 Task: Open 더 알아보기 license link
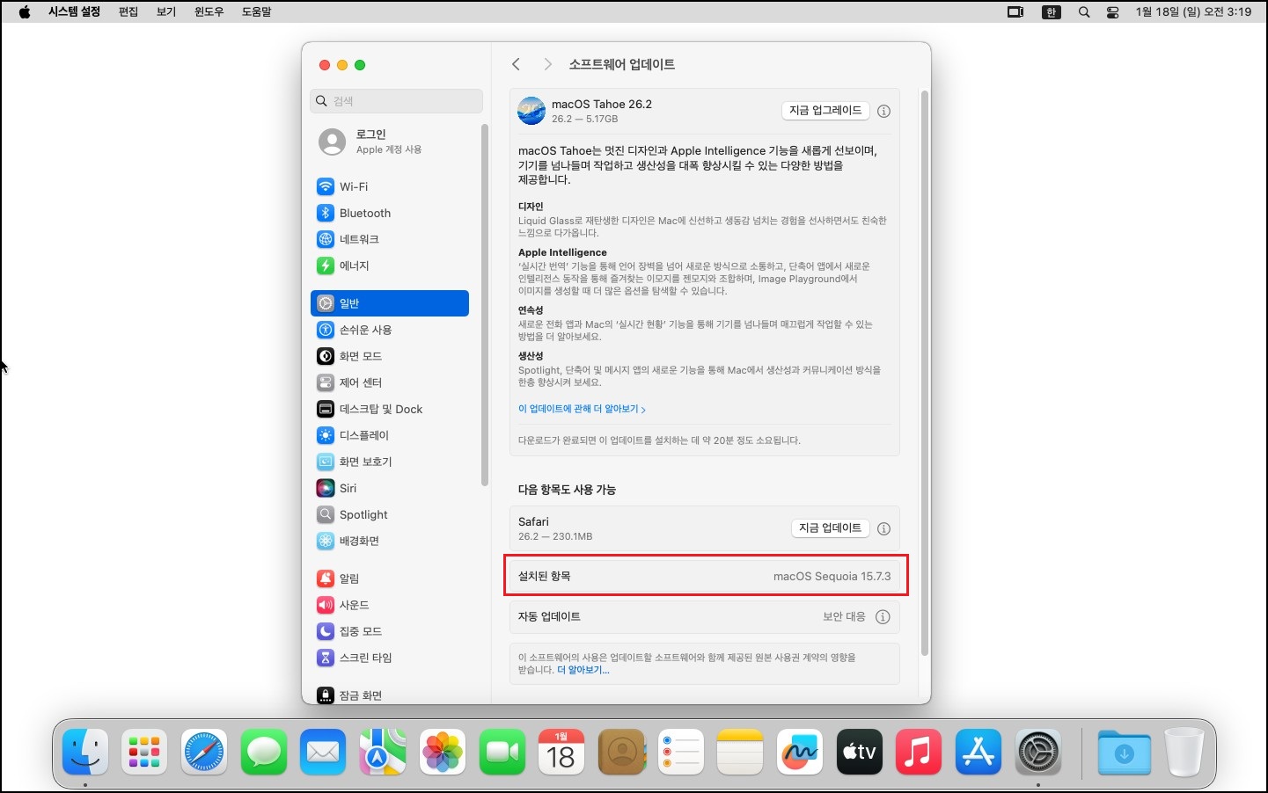583,670
